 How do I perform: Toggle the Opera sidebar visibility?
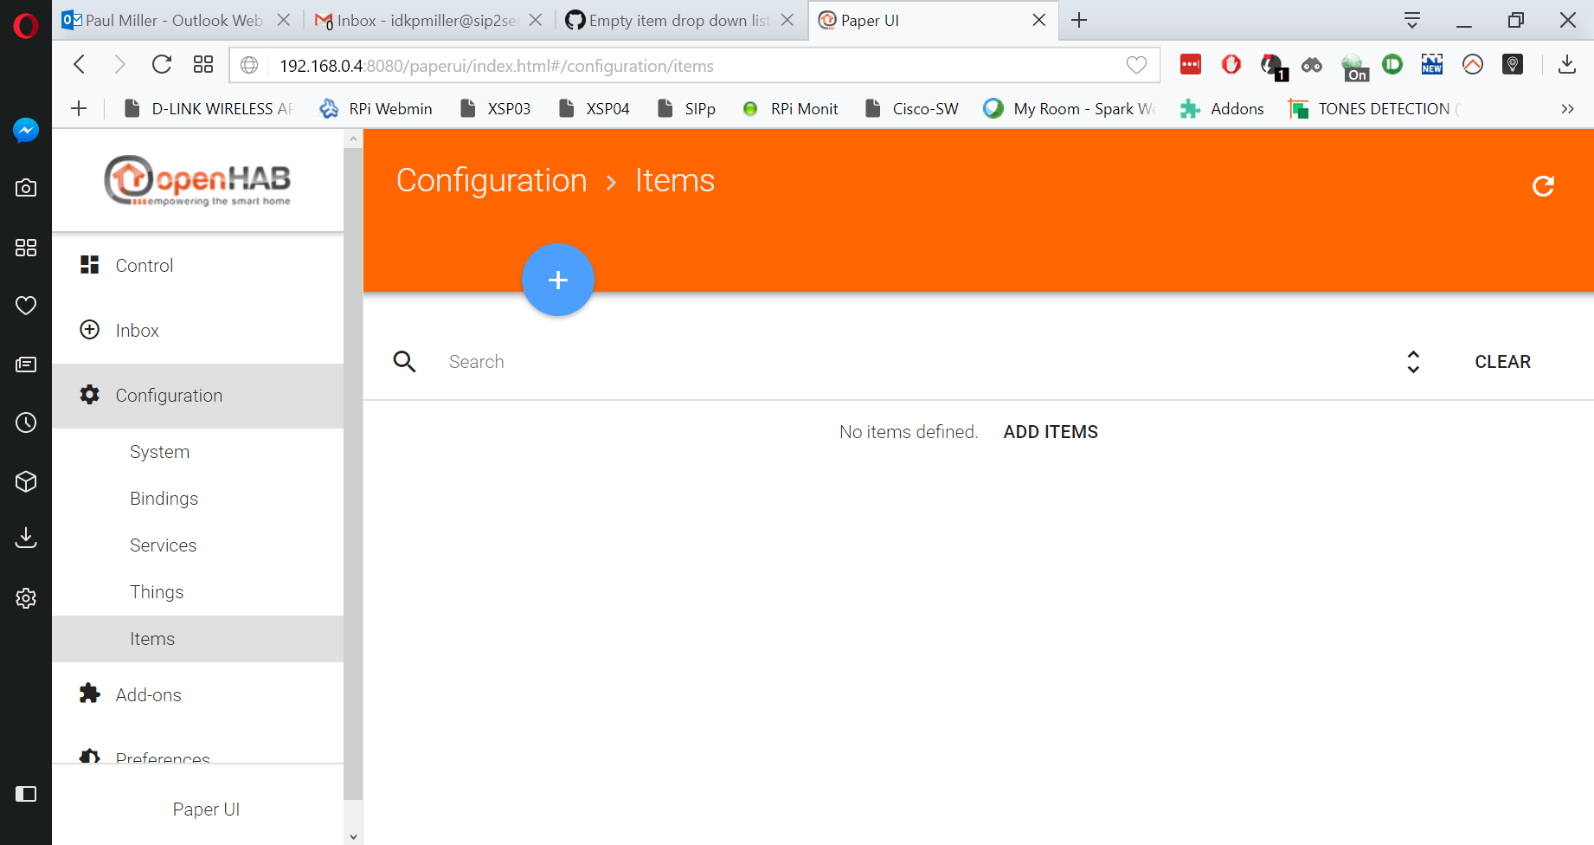pyautogui.click(x=26, y=794)
